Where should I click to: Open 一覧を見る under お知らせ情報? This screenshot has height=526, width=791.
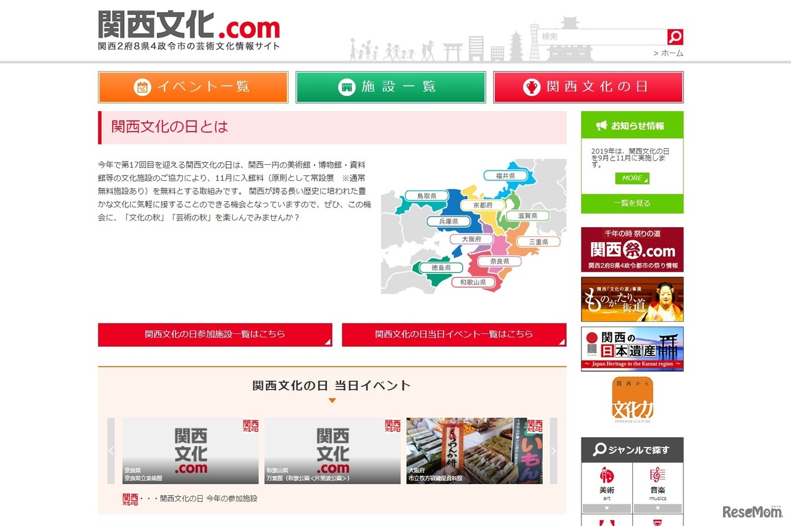pos(632,201)
